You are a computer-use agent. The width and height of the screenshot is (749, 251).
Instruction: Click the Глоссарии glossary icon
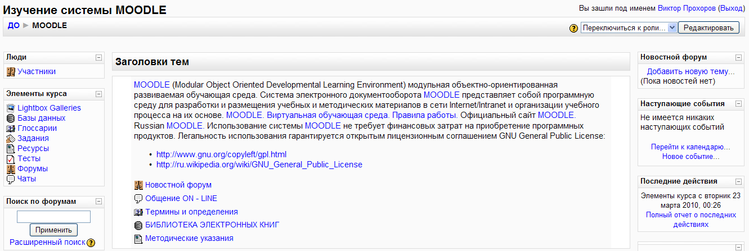(11, 128)
